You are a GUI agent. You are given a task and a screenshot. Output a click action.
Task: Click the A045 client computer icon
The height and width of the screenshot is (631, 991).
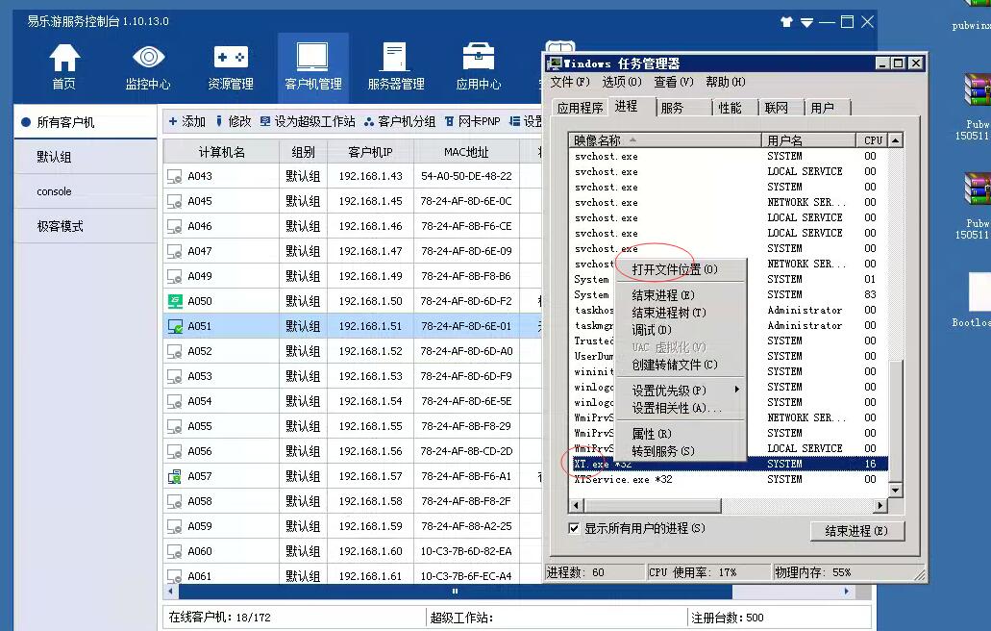pyautogui.click(x=174, y=202)
